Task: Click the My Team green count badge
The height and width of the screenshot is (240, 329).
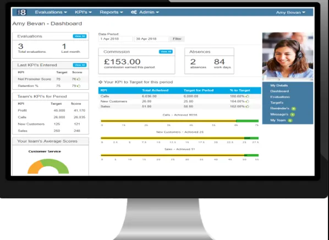Action: [290, 121]
